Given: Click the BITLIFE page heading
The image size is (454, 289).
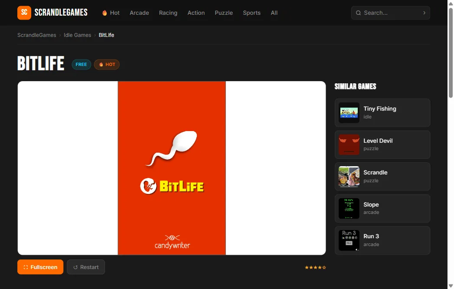Looking at the screenshot, I should 41,63.
